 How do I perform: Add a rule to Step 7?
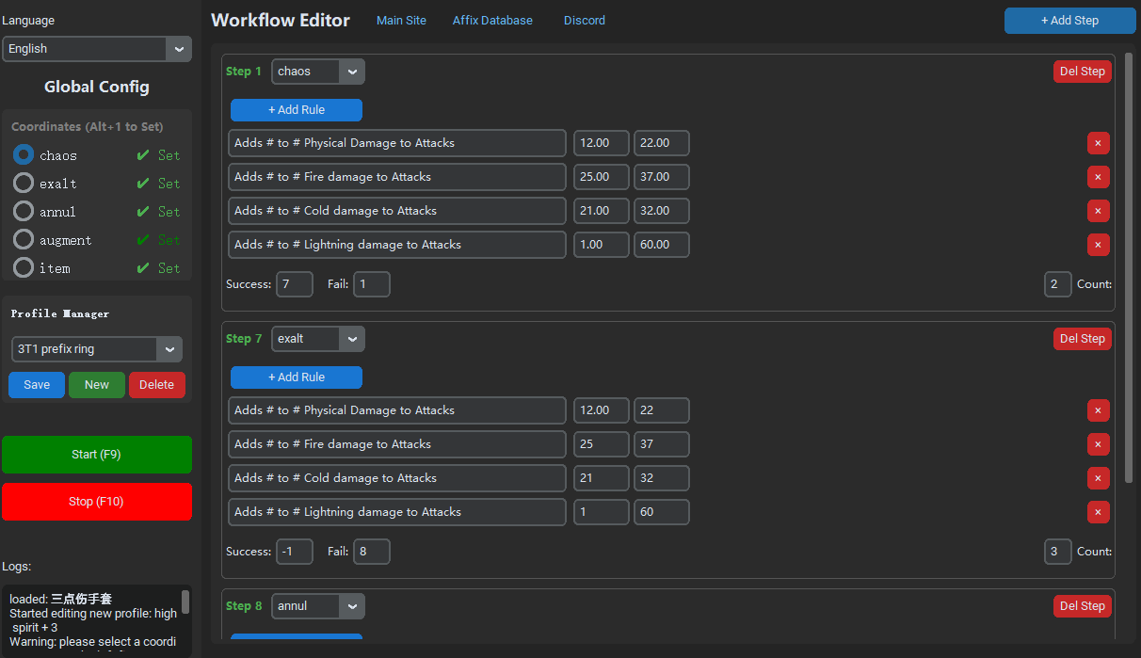pyautogui.click(x=297, y=377)
